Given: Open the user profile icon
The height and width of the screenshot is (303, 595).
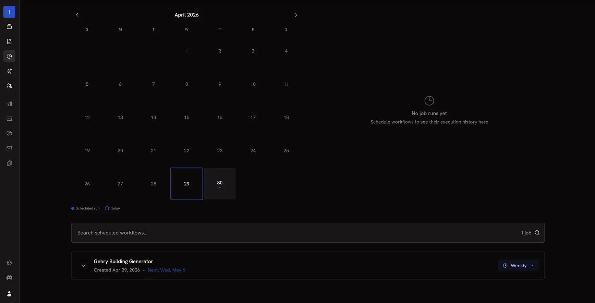Looking at the screenshot, I should (9, 294).
